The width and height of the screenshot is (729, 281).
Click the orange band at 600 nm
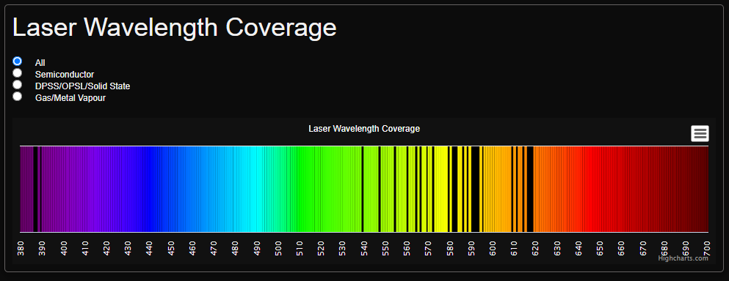tap(493, 190)
